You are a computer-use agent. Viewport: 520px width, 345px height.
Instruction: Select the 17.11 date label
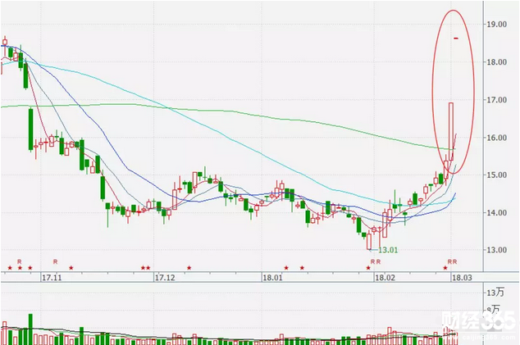tap(52, 278)
